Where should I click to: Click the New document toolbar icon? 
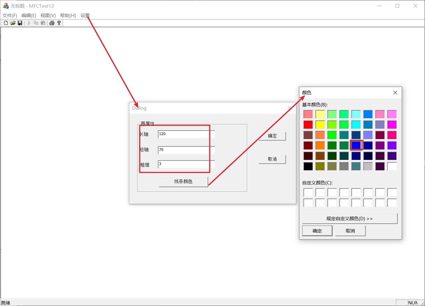6,23
